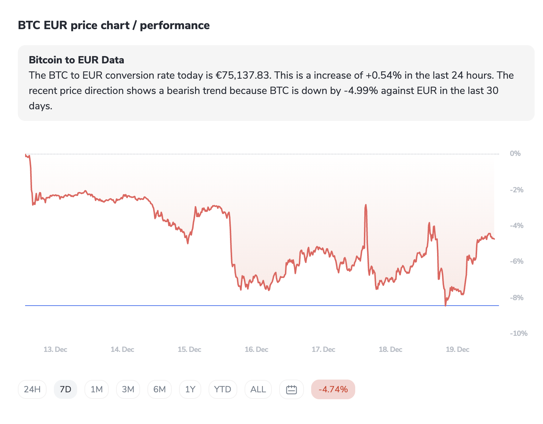
Task: Switch chart to 3M range
Action: [128, 389]
